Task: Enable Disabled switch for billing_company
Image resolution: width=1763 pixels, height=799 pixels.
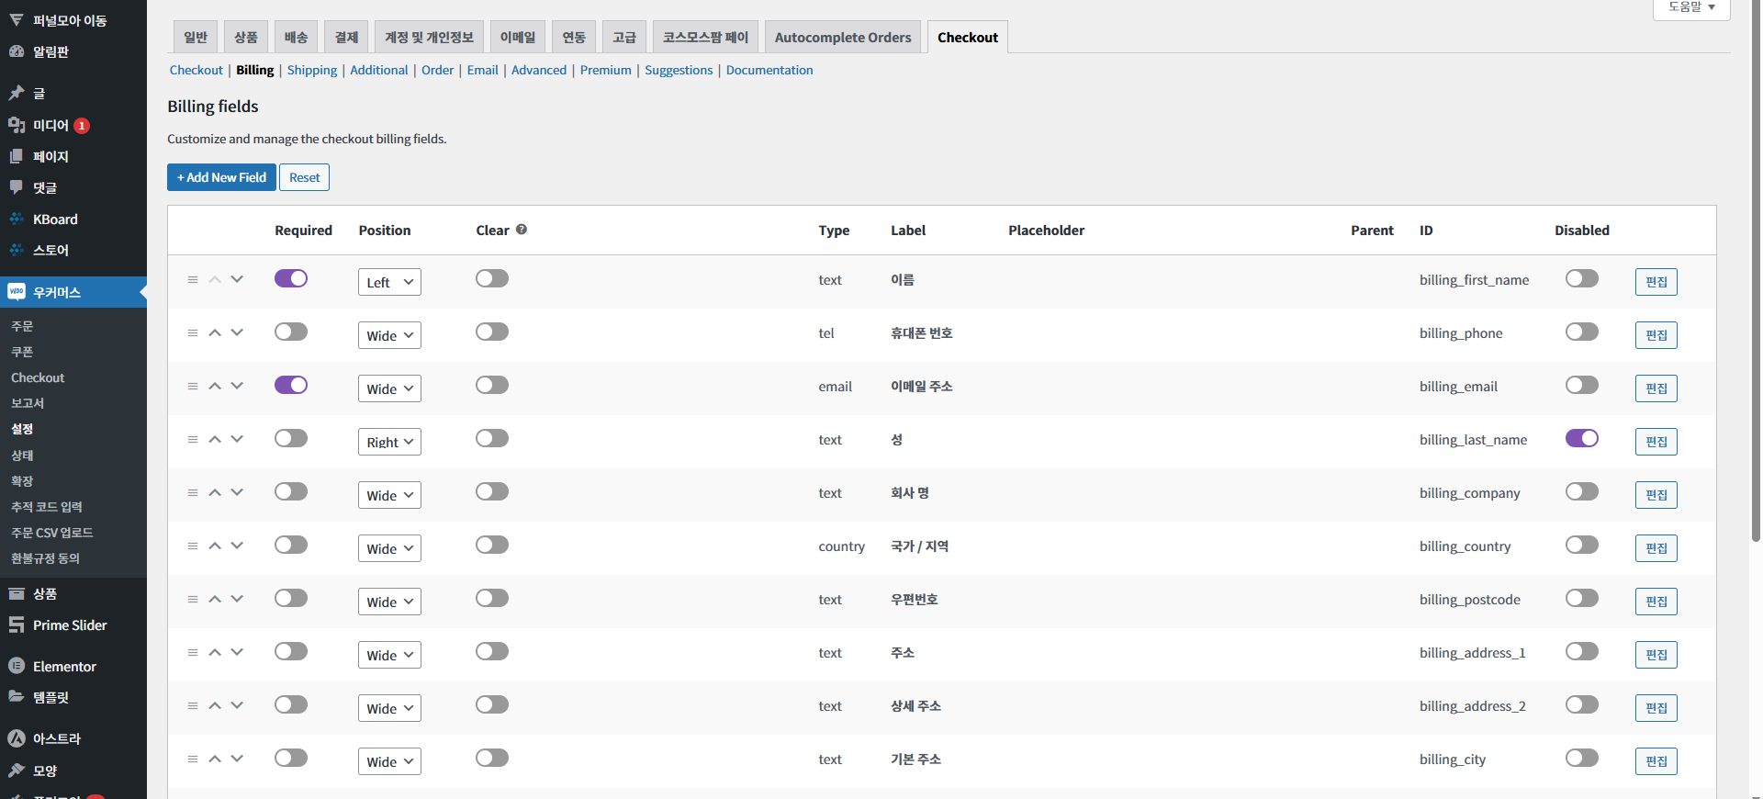Action: click(x=1582, y=491)
